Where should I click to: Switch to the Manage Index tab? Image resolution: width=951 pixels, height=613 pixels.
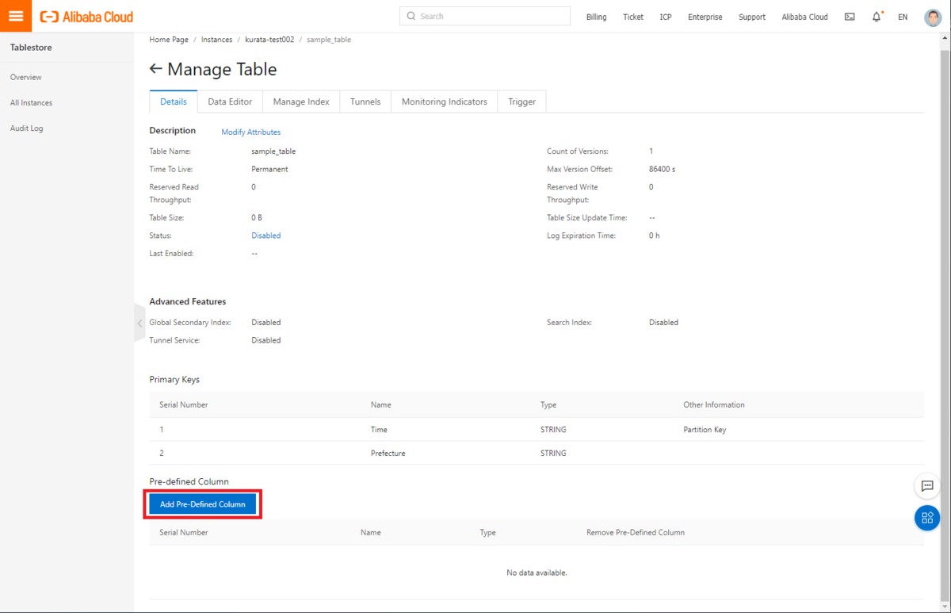coord(301,102)
